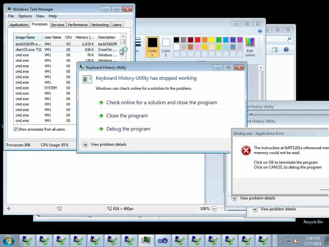329x247 pixels.
Task: Pick the red swatch in Paint palette
Action: pos(198,40)
